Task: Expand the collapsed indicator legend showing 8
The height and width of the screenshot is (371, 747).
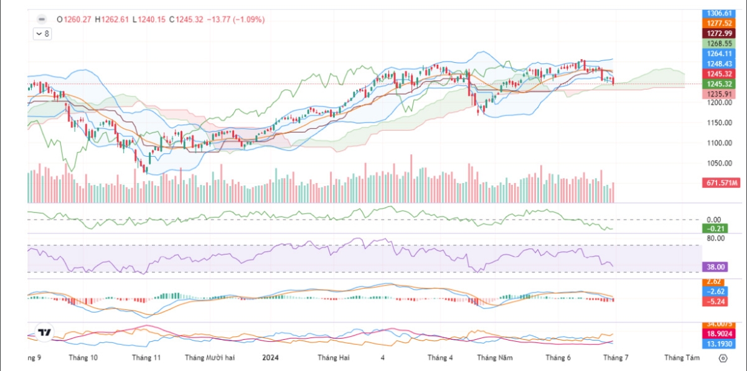Action: pos(42,34)
